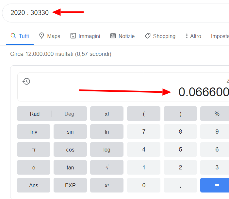Screen dimensions: 229x199
Task: Select the pi constant key
Action: [34, 150]
